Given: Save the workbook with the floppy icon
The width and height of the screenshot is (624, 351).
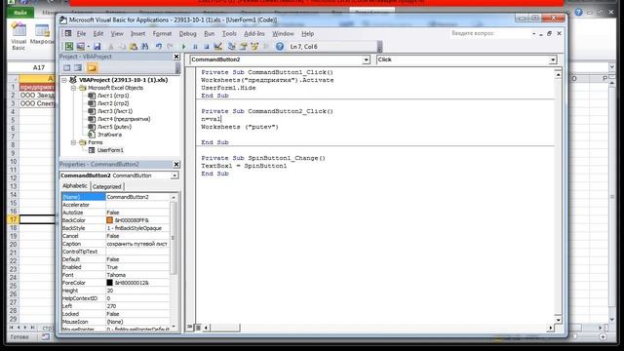Looking at the screenshot, I should 97,47.
